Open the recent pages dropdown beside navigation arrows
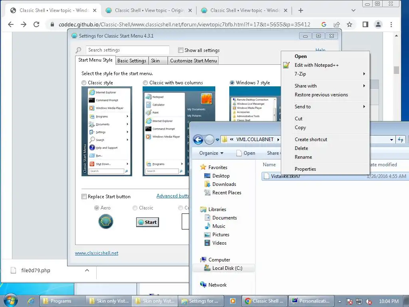 click(217, 140)
